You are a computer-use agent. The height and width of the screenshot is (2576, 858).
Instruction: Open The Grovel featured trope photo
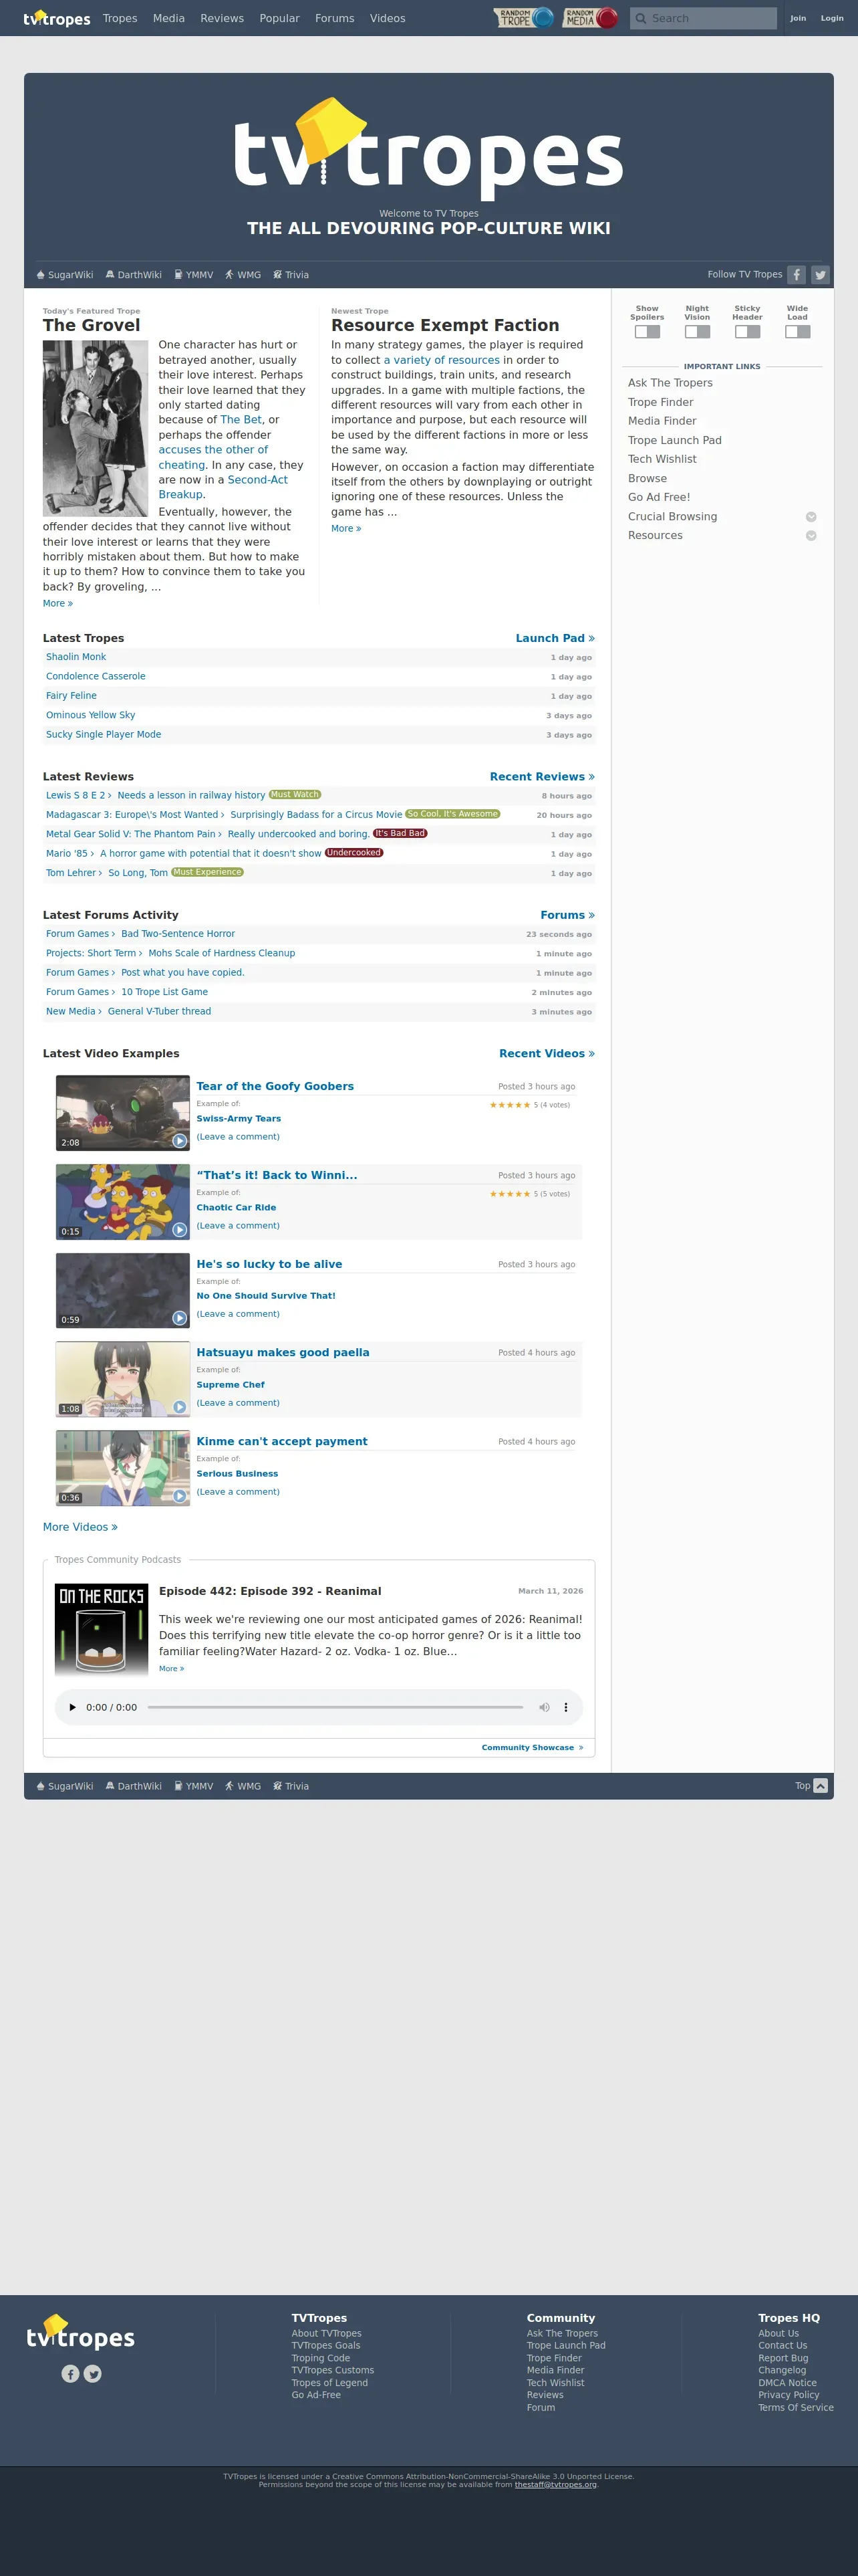(95, 428)
